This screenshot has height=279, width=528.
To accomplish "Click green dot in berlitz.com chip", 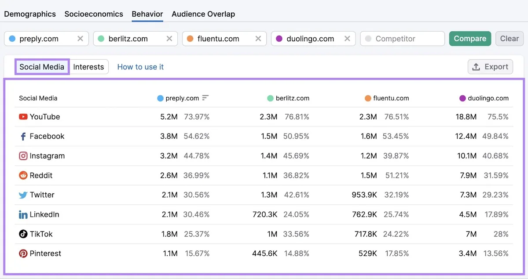I will click(101, 39).
